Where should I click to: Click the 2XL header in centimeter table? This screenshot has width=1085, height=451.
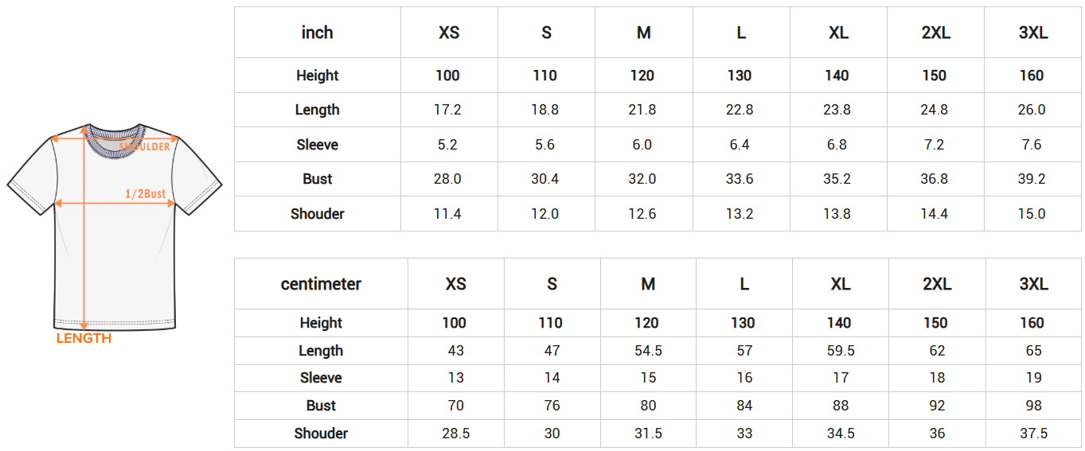click(x=937, y=284)
